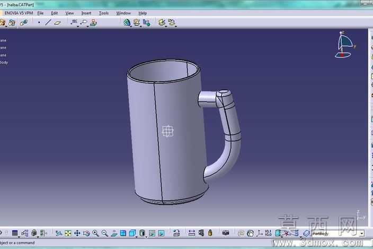This screenshot has width=373, height=249.
Task: Click the padlock icon in bottom toolbar
Action: point(34,233)
